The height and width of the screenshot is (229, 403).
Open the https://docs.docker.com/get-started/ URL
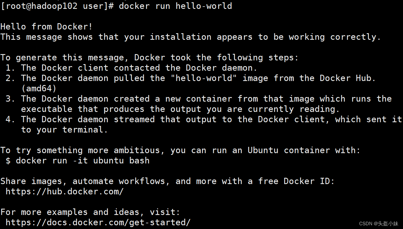tap(98, 222)
